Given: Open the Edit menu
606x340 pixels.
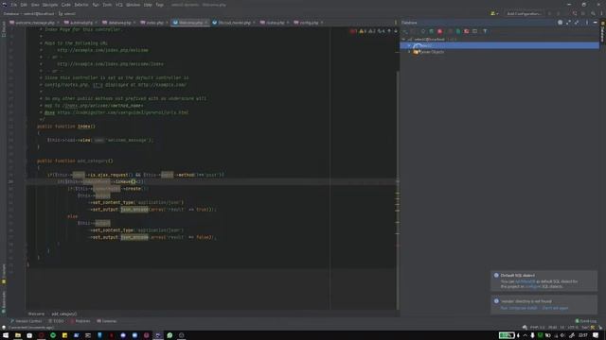Looking at the screenshot, I should pyautogui.click(x=24, y=5).
